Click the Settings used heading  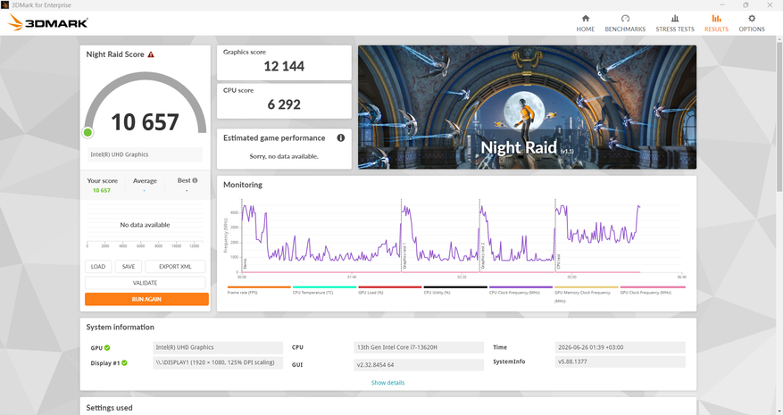click(109, 408)
